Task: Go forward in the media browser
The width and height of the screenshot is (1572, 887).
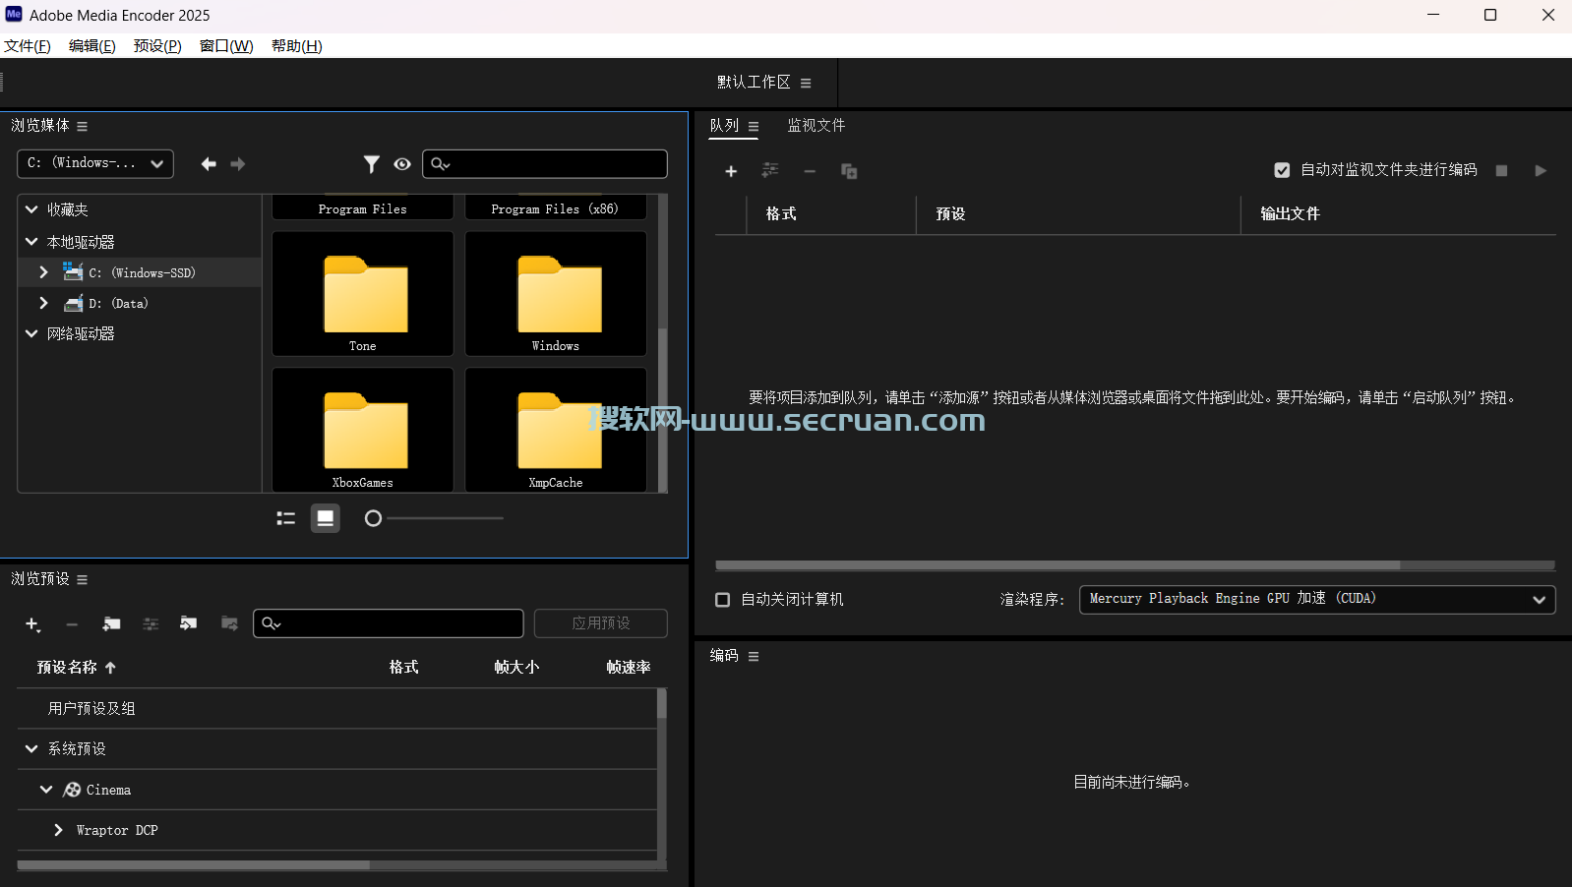Action: (237, 164)
